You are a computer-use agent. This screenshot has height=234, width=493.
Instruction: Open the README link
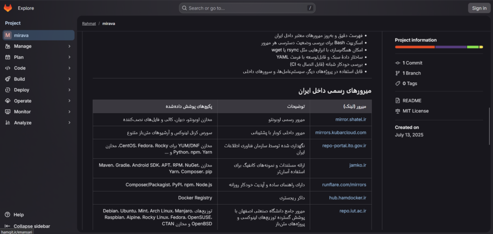[412, 101]
